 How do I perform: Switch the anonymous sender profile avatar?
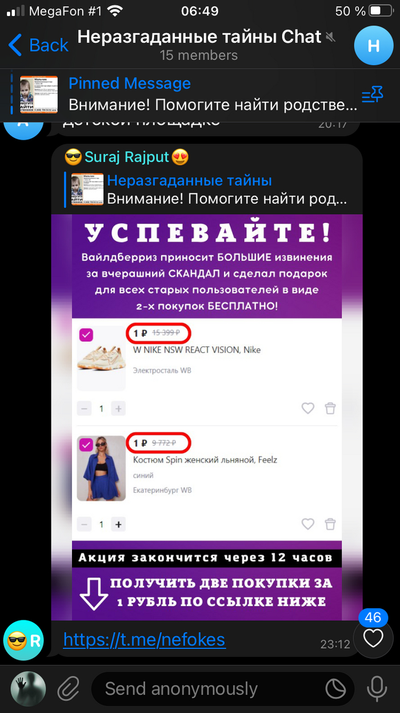(28, 688)
